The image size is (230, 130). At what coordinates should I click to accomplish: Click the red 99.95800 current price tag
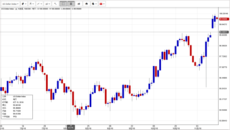tap(224, 19)
